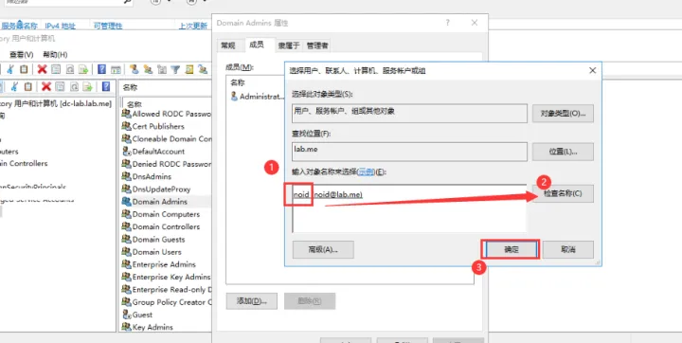
Task: Switch to the 隶属于 tab
Action: pyautogui.click(x=289, y=45)
